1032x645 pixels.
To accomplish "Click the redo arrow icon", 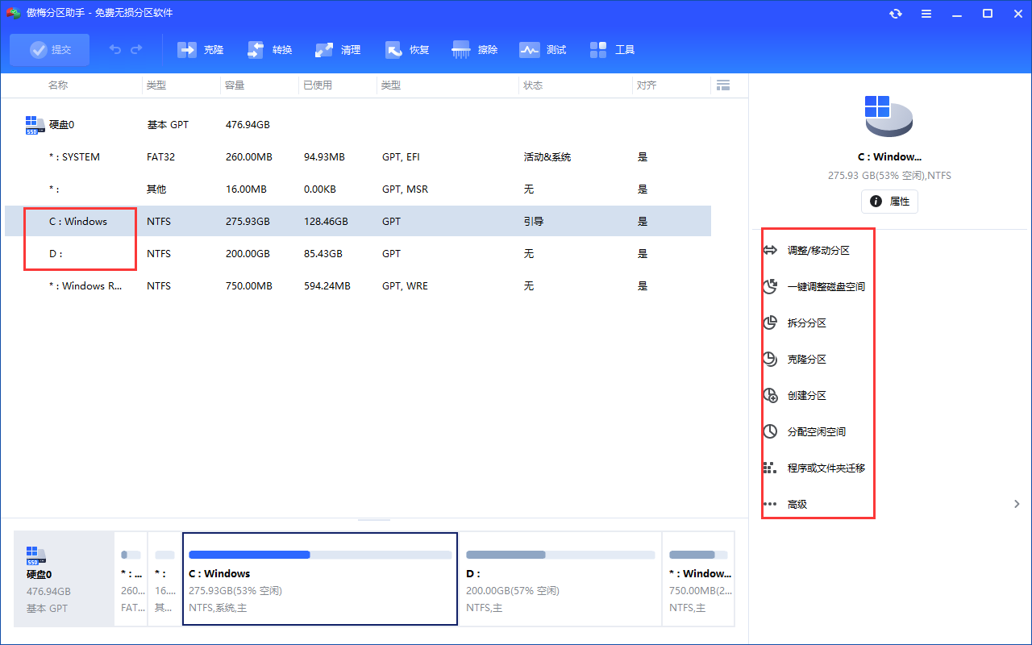I will (136, 50).
